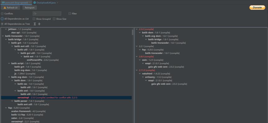The height and width of the screenshot is (123, 268).
Task: Collapse the antisamy : 1.5.3 node
Action: click(x=143, y=77)
